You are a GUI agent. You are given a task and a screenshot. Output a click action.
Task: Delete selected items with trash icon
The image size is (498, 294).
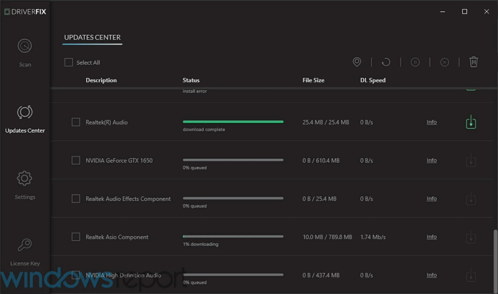[473, 62]
